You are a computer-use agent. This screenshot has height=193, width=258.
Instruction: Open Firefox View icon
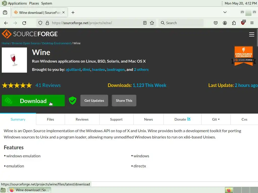click(x=5, y=13)
